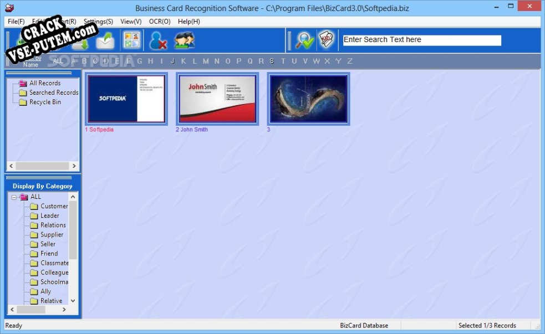Open the Settings menu

coord(98,22)
